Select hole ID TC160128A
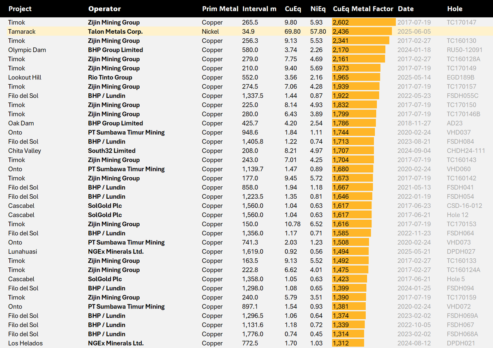493x348 pixels. (464, 59)
